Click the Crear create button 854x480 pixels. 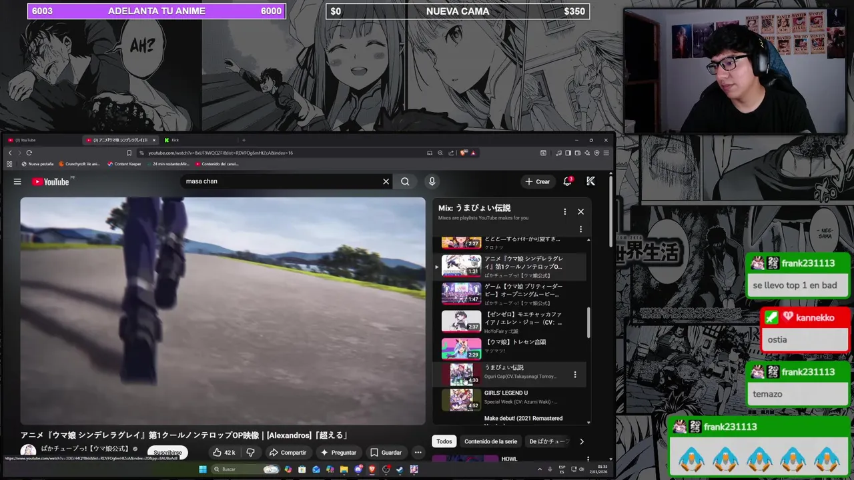pyautogui.click(x=537, y=181)
